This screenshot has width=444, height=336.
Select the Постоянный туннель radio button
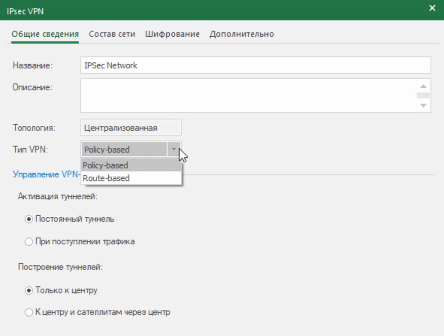(x=29, y=219)
